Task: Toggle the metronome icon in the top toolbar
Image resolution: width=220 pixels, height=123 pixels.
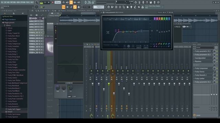Action: click(64, 2)
